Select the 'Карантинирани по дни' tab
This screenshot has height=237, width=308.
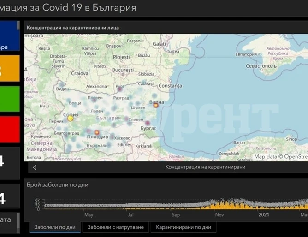(184, 227)
